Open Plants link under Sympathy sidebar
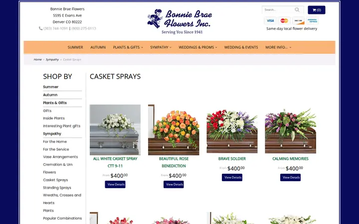Viewport: 359px width, 224px height. pos(48,211)
